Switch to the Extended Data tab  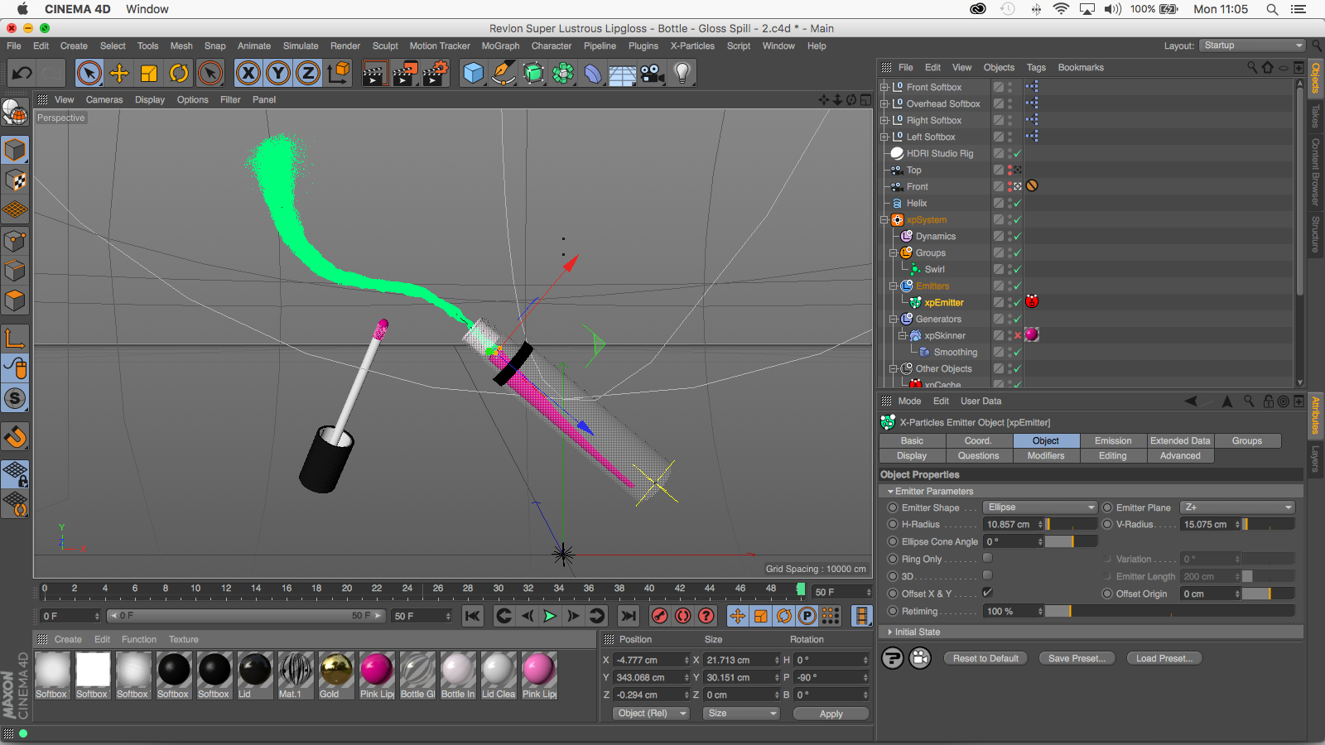tap(1180, 441)
